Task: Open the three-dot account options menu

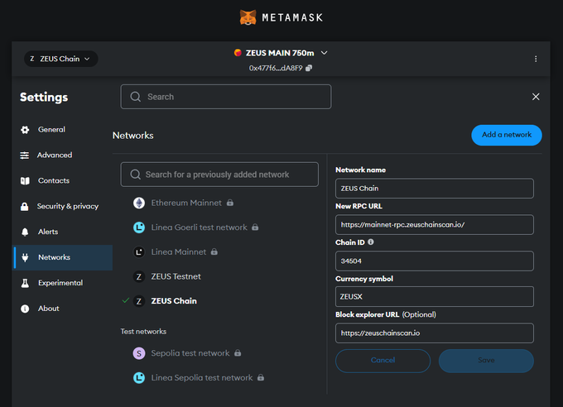Action: click(x=536, y=59)
